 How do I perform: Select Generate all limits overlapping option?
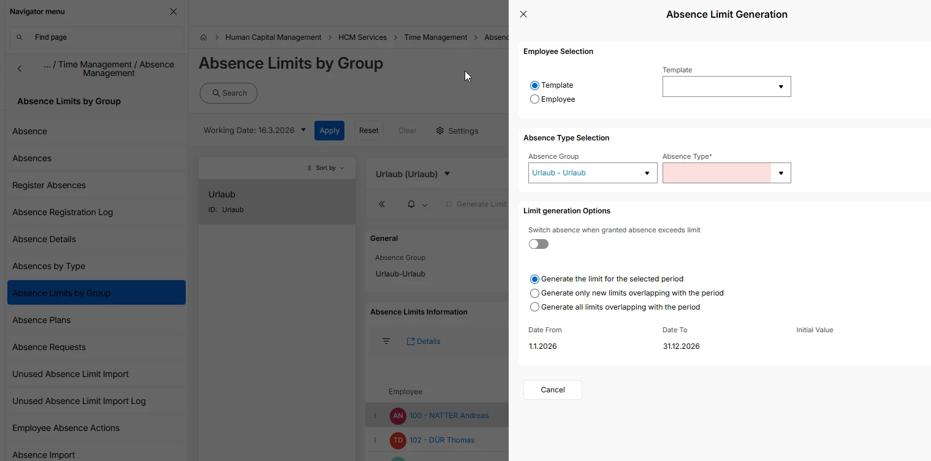pos(535,307)
